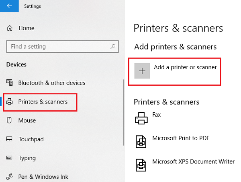Image resolution: width=241 pixels, height=182 pixels.
Task: Click Add a printer or scanner label
Action: coord(185,67)
